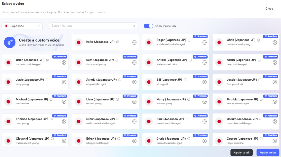The width and height of the screenshot is (281, 157).
Task: Select the Giovanni (Japanese-JP) voice name
Action: click(32, 139)
